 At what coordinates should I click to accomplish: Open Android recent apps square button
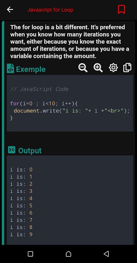(30, 254)
